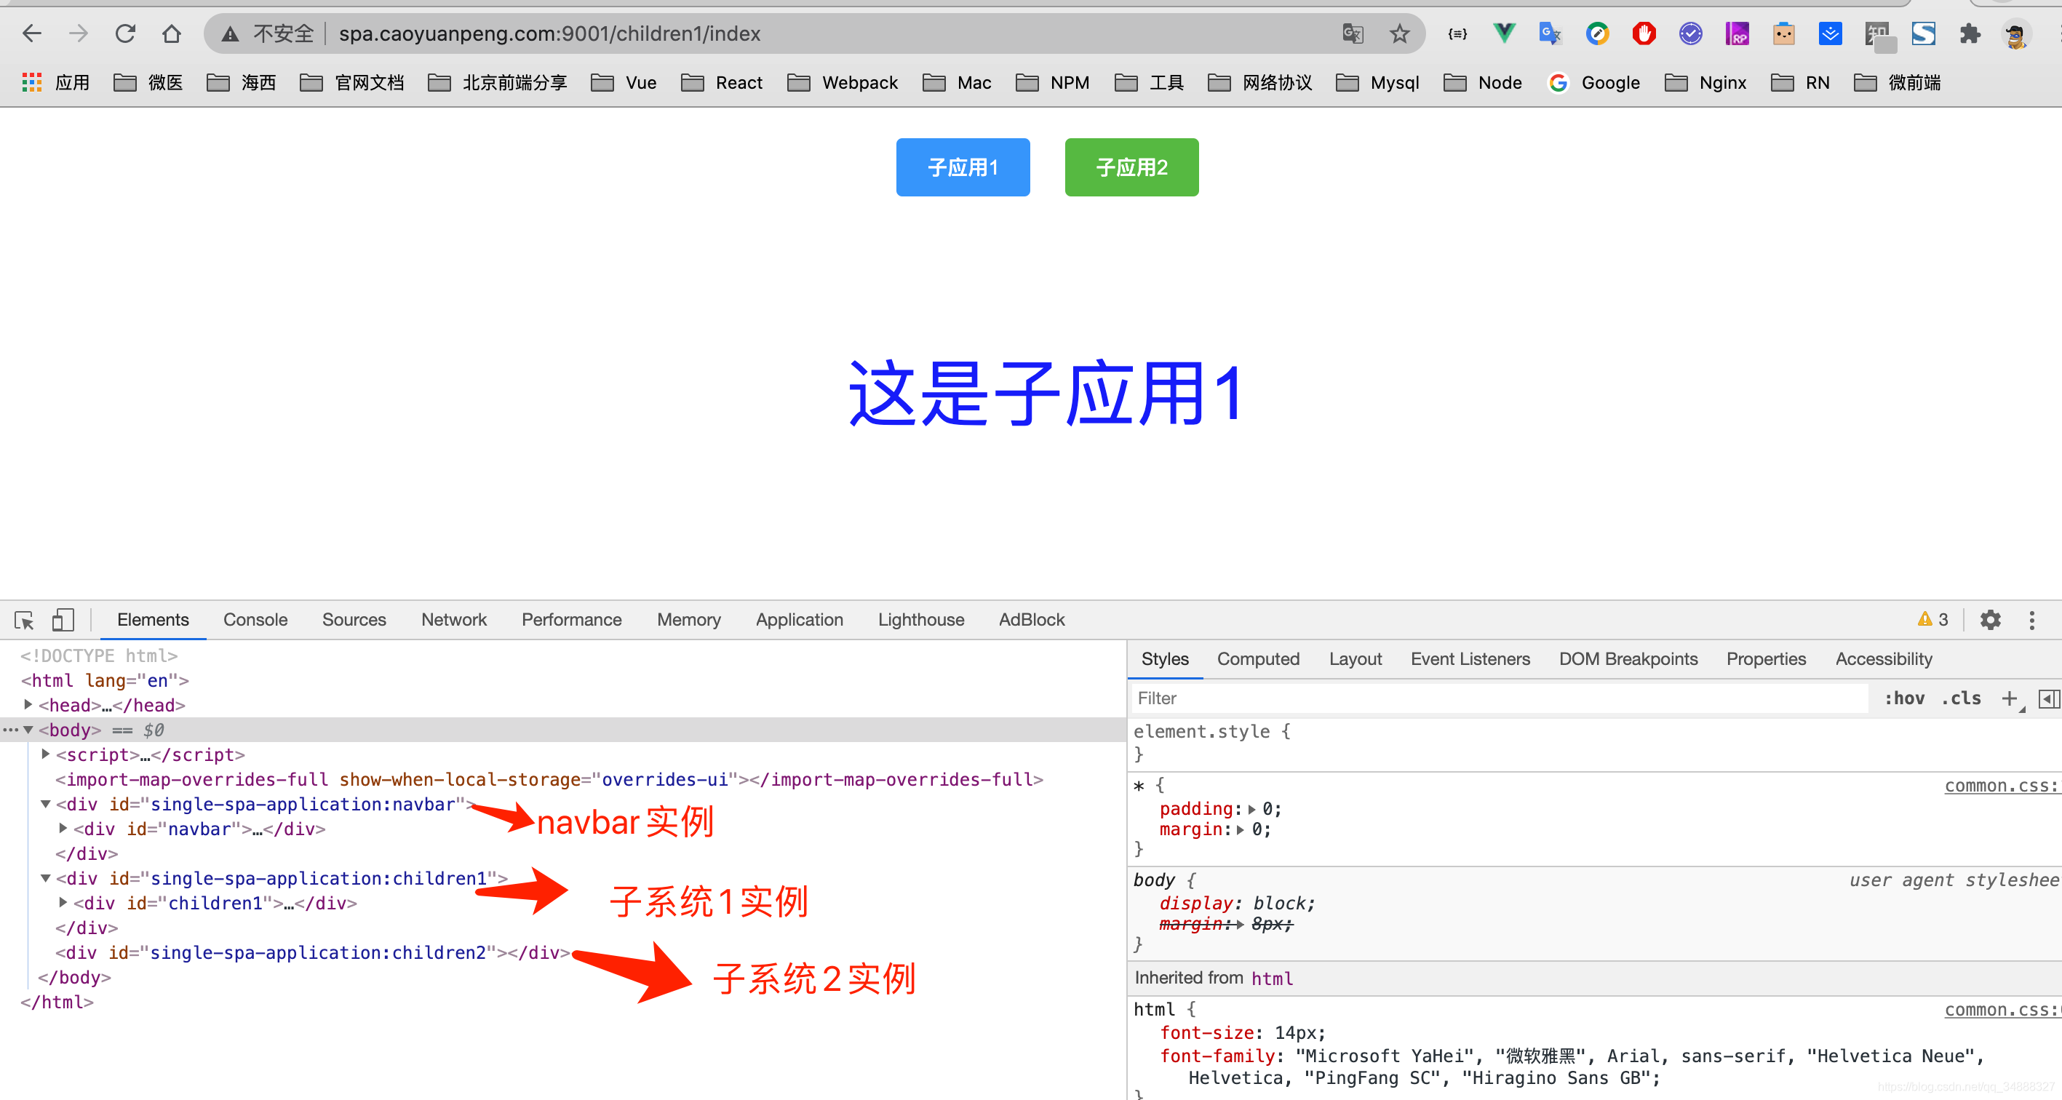The height and width of the screenshot is (1100, 2062).
Task: Click the Console panel icon
Action: coord(255,620)
